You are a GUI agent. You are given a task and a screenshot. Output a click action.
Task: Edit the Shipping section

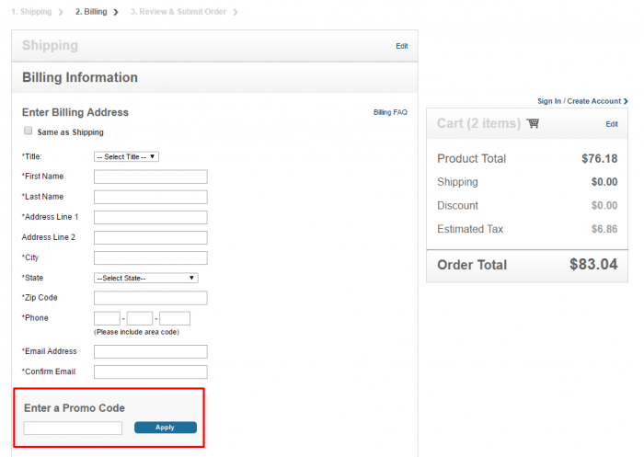coord(401,46)
